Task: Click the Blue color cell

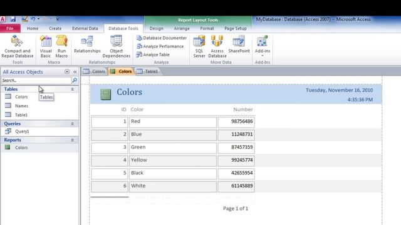Action: (173, 135)
